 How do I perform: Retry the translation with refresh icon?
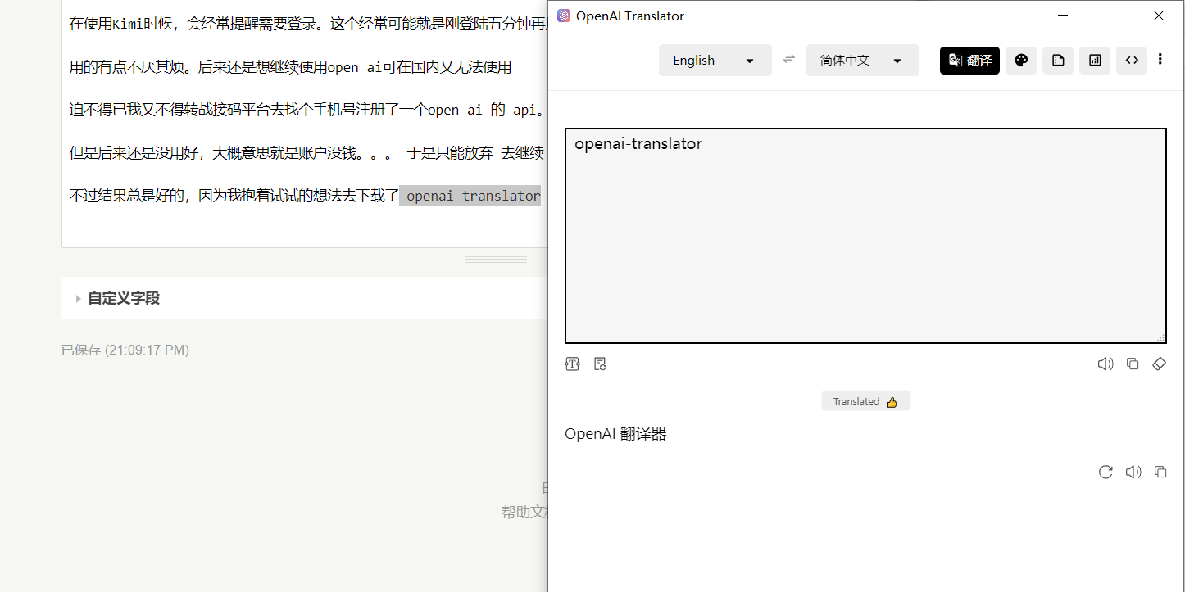(x=1106, y=472)
